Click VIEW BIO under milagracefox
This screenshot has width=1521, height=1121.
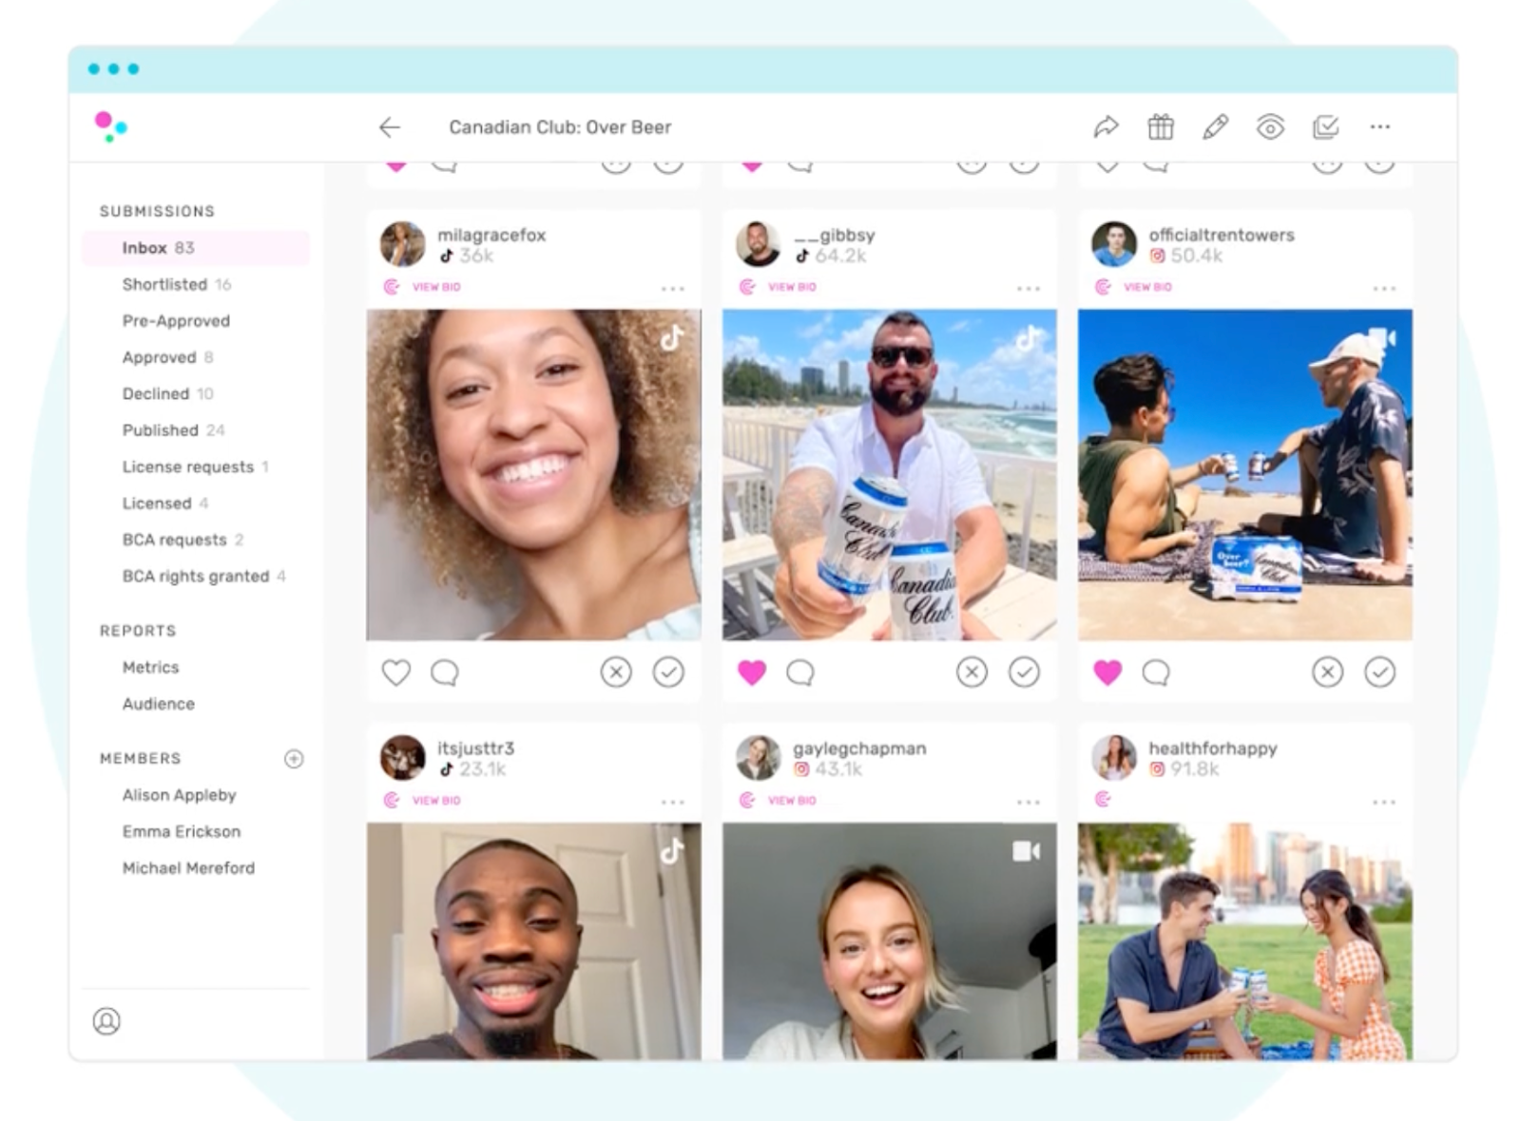433,286
